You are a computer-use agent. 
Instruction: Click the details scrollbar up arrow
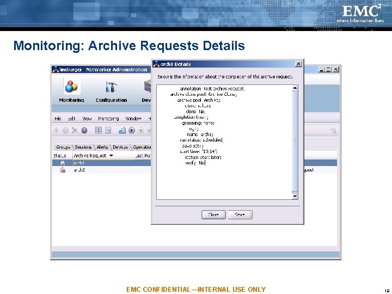(x=295, y=88)
